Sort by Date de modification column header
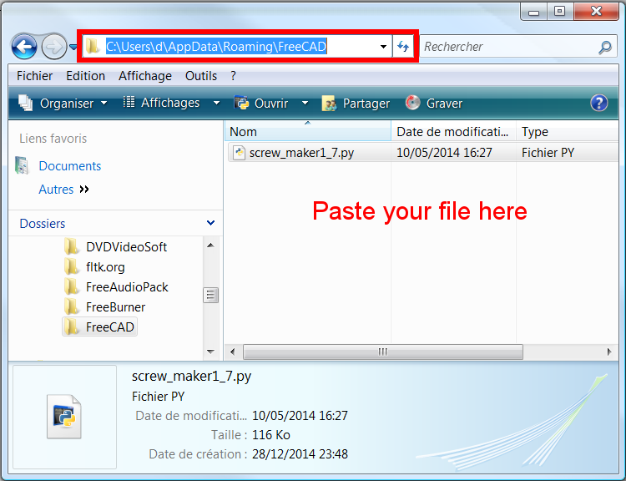 point(453,132)
